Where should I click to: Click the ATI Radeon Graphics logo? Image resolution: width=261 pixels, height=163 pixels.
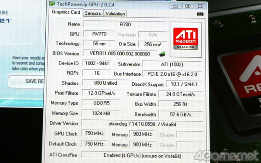[185, 38]
